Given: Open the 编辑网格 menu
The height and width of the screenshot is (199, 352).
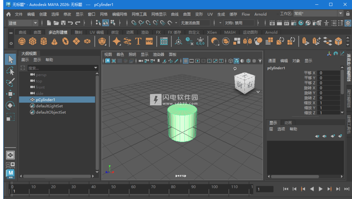Looking at the screenshot, I should pos(120,14).
